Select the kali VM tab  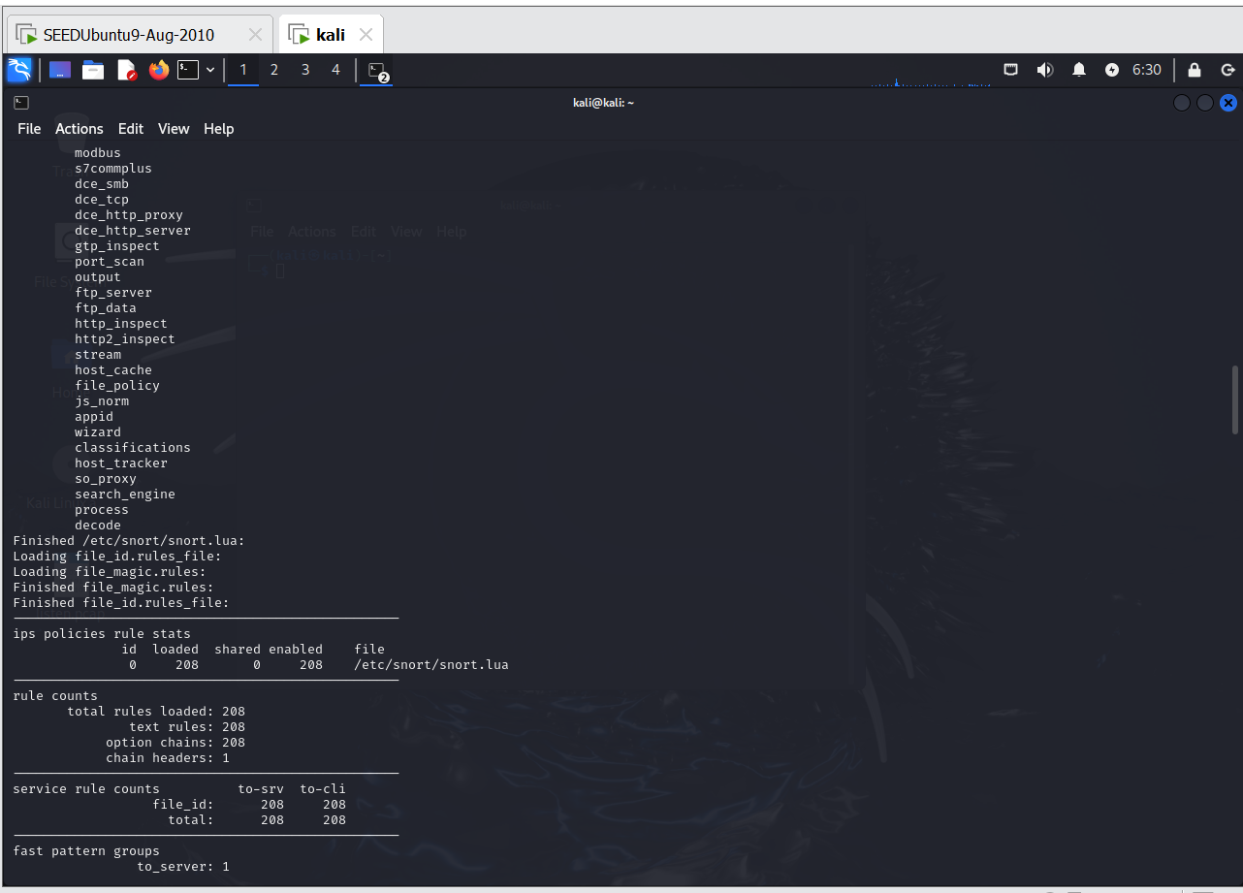[x=331, y=35]
